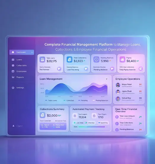
Task: Click the Total Collected label
Action: point(45,121)
